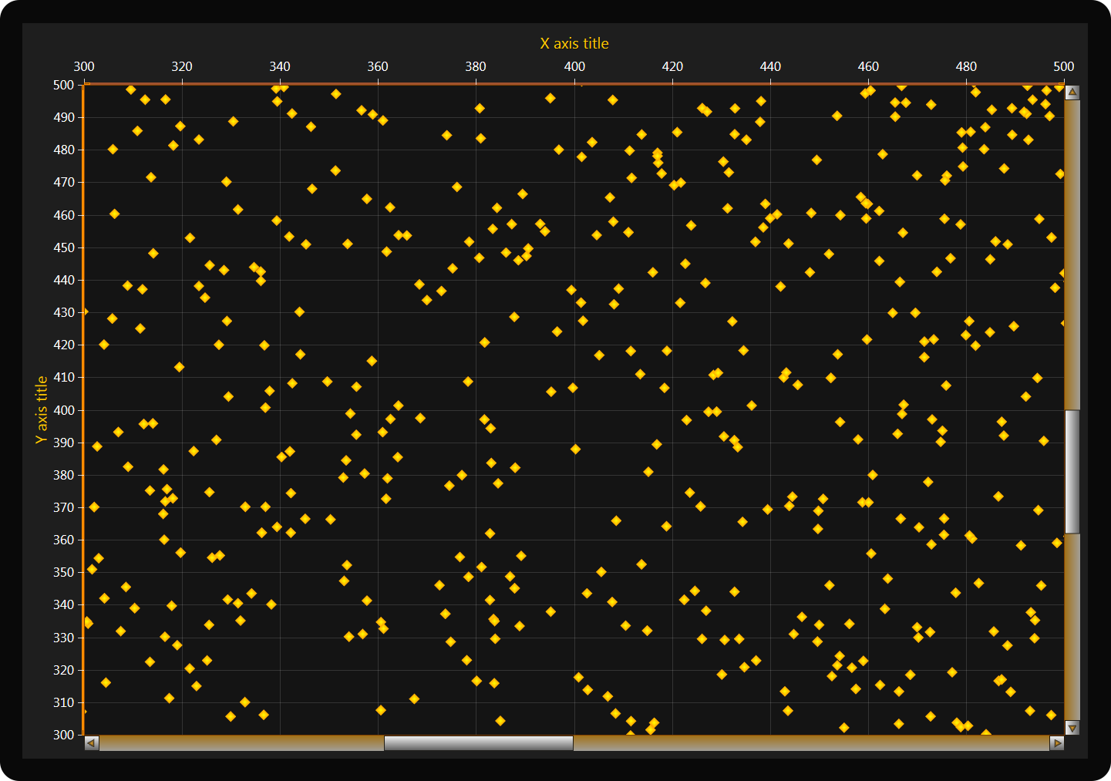This screenshot has height=781, width=1111.
Task: Click the vertical scrollbar up arrow
Action: click(x=1072, y=93)
